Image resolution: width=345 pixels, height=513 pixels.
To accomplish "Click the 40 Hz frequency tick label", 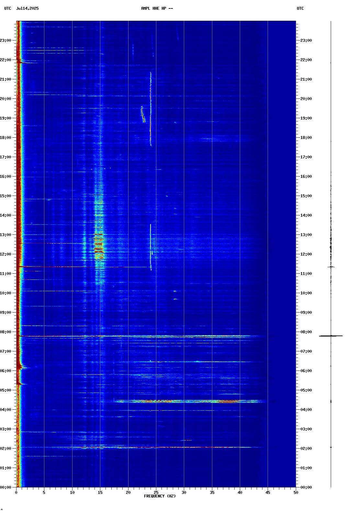I will pos(240,493).
